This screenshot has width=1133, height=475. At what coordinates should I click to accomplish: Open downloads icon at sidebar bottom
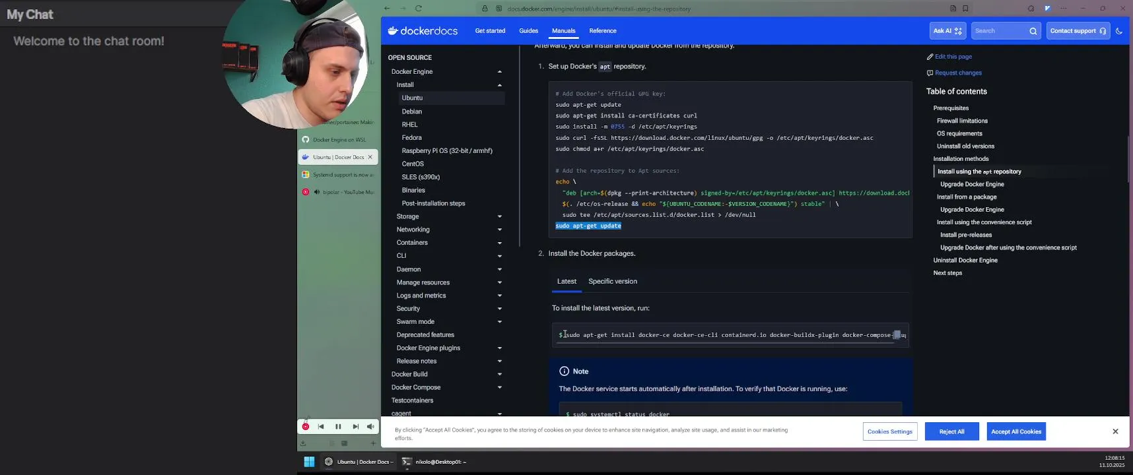303,443
